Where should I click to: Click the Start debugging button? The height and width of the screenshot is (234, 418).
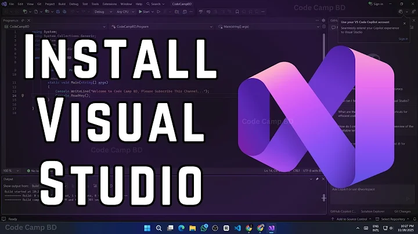[x=144, y=12]
